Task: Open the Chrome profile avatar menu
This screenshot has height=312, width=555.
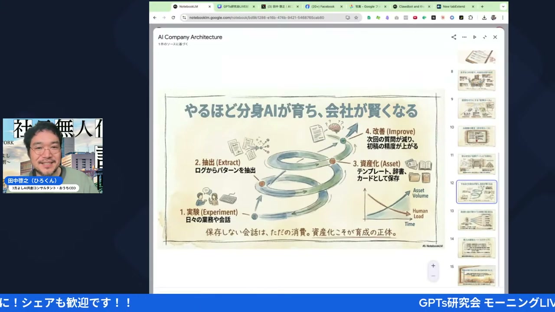Action: (493, 17)
